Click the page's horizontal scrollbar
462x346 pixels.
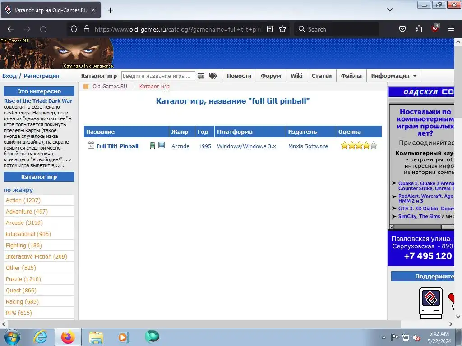204,324
